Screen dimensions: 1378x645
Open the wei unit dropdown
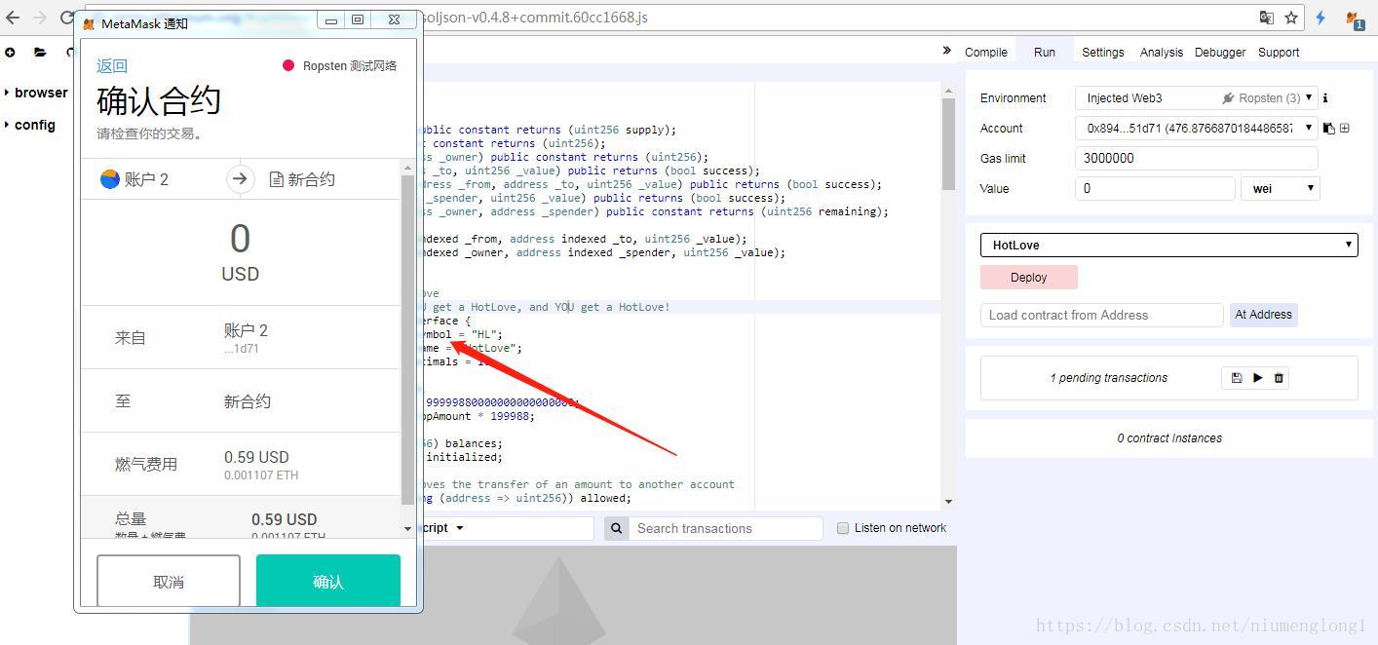click(x=1280, y=188)
